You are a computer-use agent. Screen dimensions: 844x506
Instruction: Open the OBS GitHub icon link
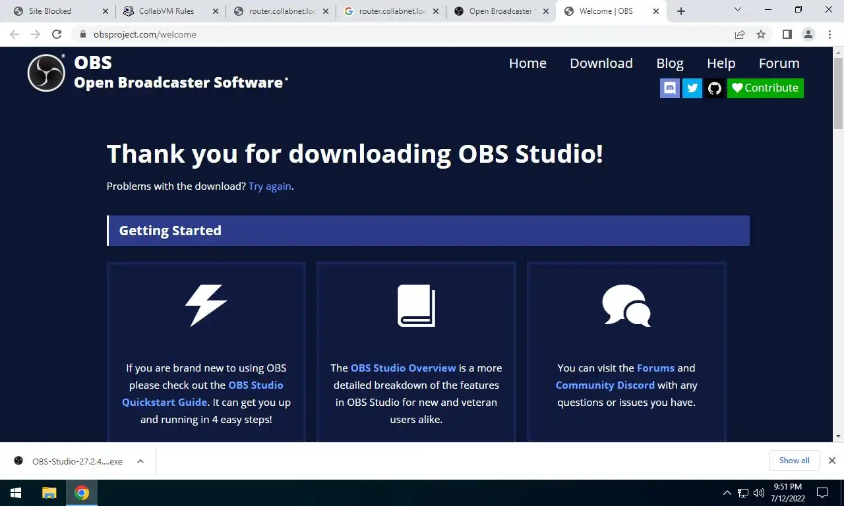[715, 88]
